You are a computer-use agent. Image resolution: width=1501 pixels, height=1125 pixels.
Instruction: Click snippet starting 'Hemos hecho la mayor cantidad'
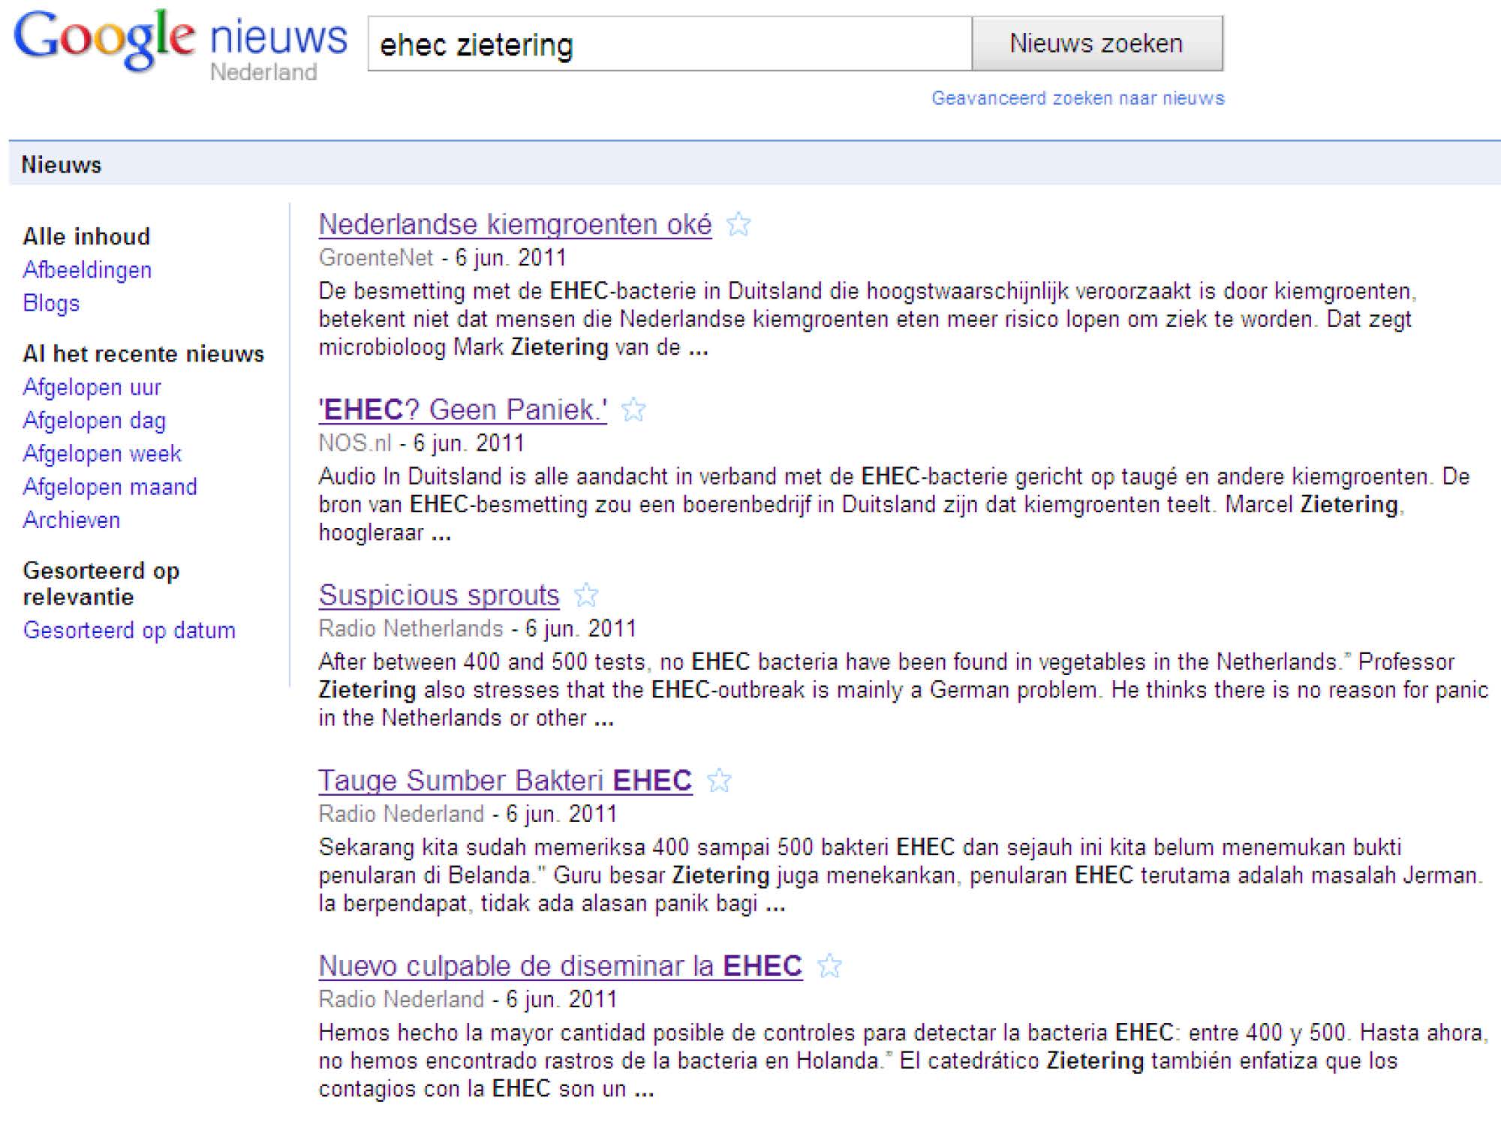click(x=904, y=1060)
